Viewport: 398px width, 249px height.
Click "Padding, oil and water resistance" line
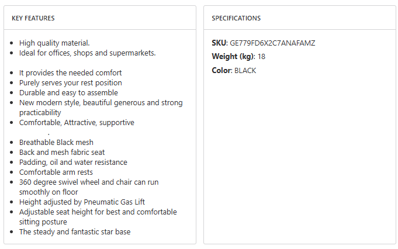pos(73,162)
